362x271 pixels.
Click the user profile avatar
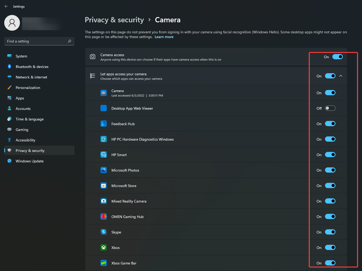pos(12,23)
